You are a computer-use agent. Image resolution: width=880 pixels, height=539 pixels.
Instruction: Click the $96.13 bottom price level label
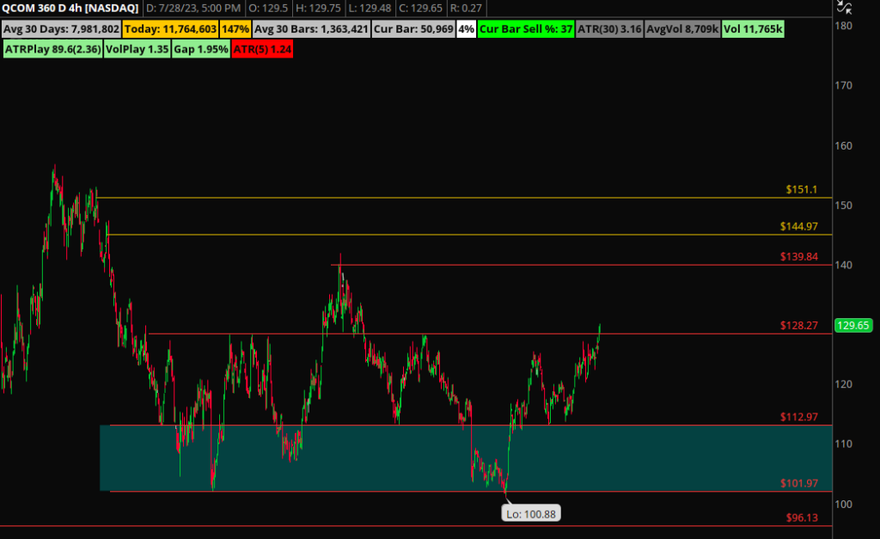pos(802,518)
